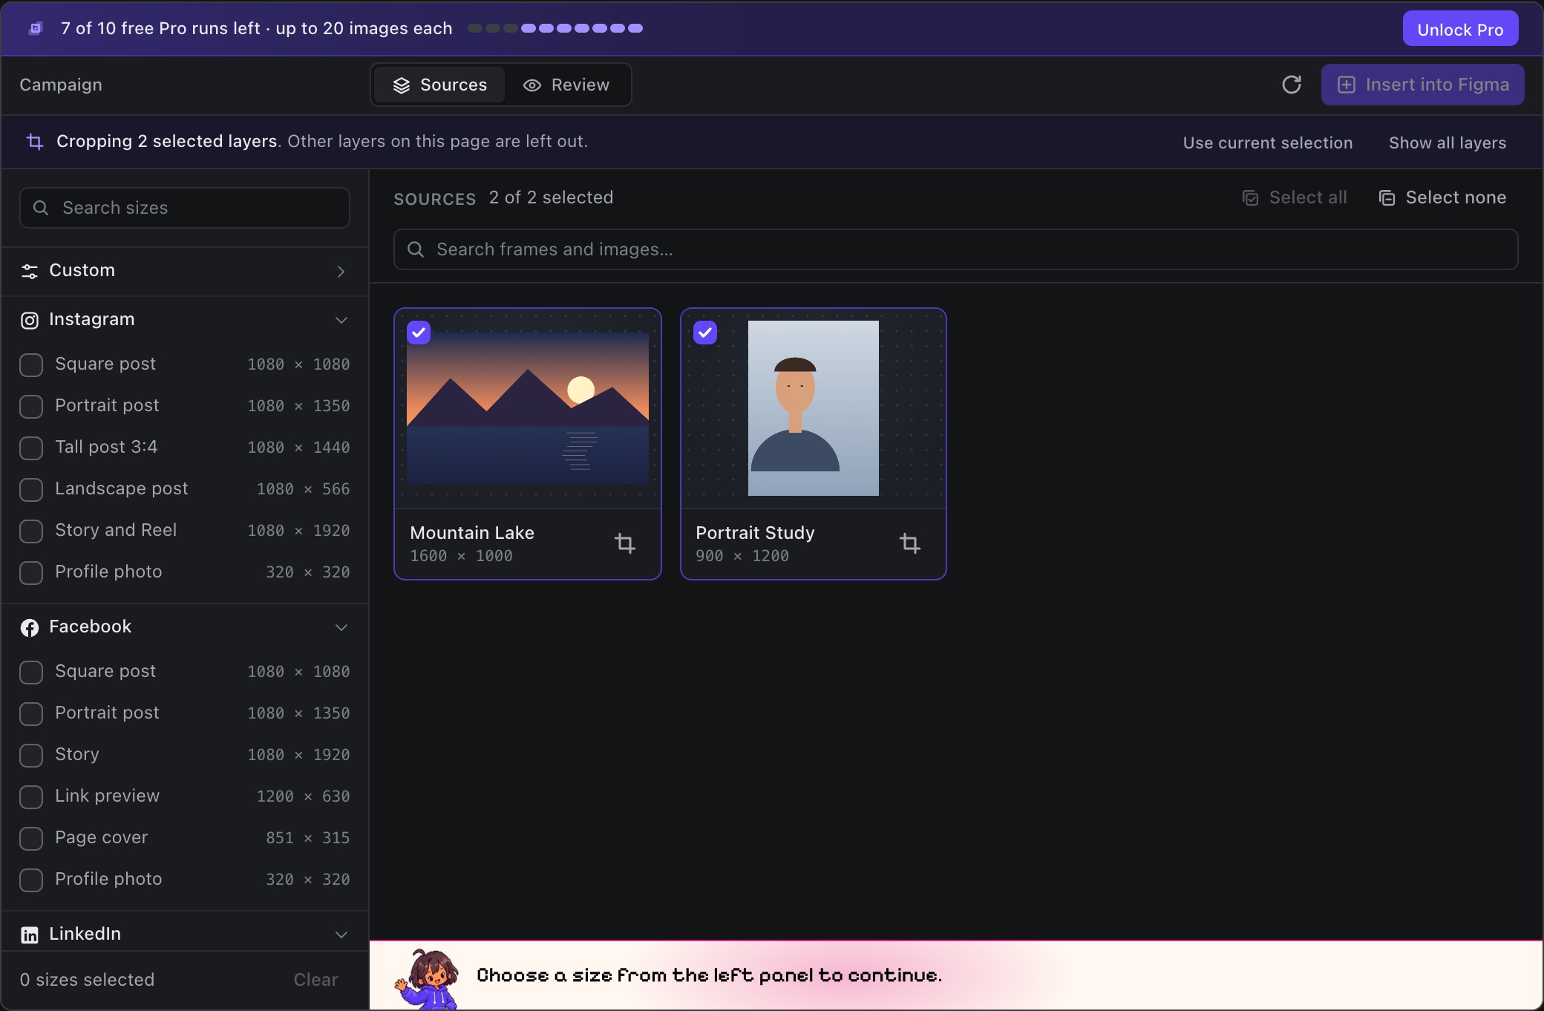The image size is (1544, 1011).
Task: Enable Facebook Link preview size
Action: (x=31, y=796)
